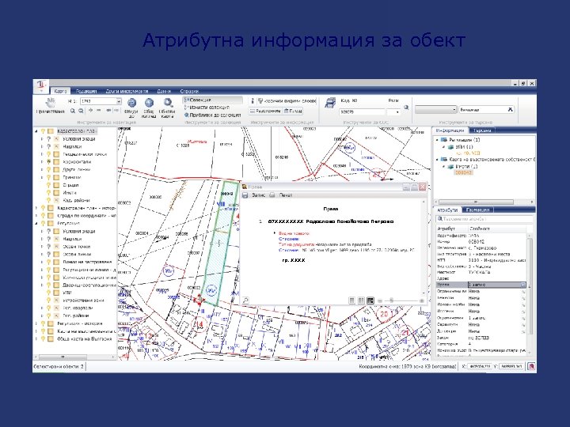Click the Търсене на атрибут search field
570x427 pixels.
(484, 219)
